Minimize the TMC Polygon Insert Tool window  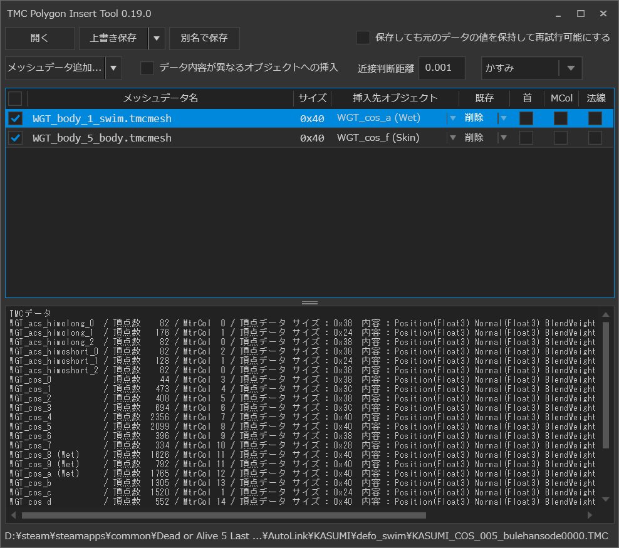coord(558,14)
